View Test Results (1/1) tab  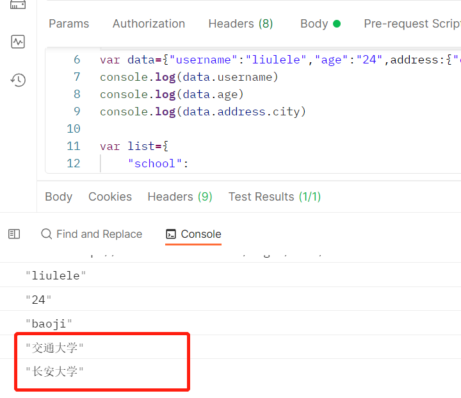click(275, 197)
